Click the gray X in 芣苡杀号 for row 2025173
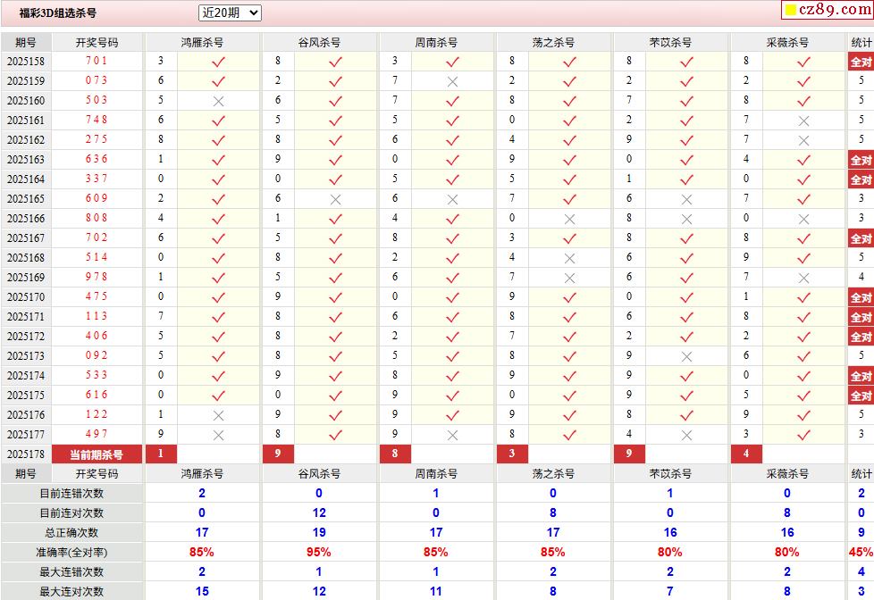 coord(686,356)
